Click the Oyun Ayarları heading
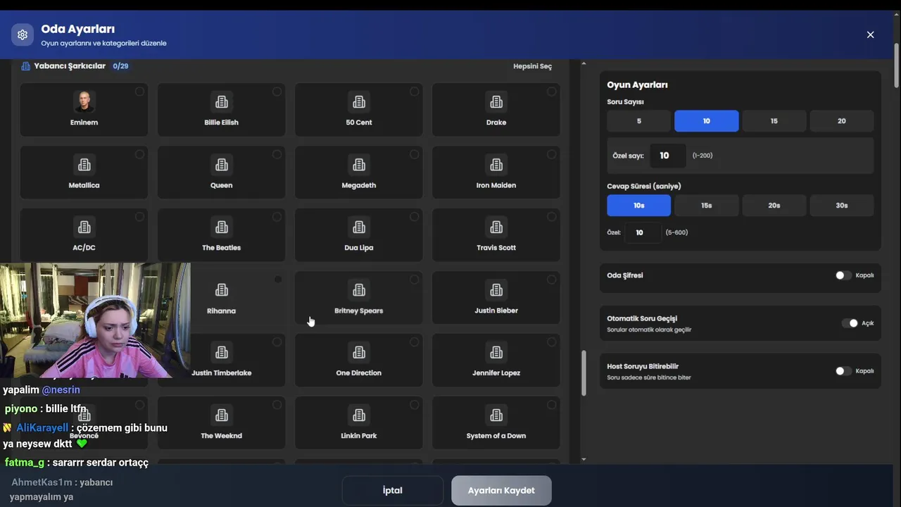Image resolution: width=901 pixels, height=507 pixels. click(638, 84)
